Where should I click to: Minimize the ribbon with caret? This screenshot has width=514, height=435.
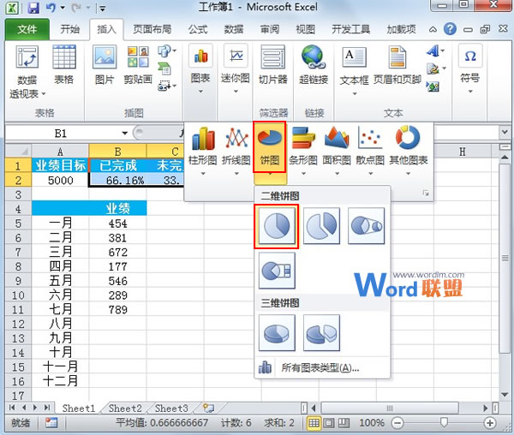(433, 29)
